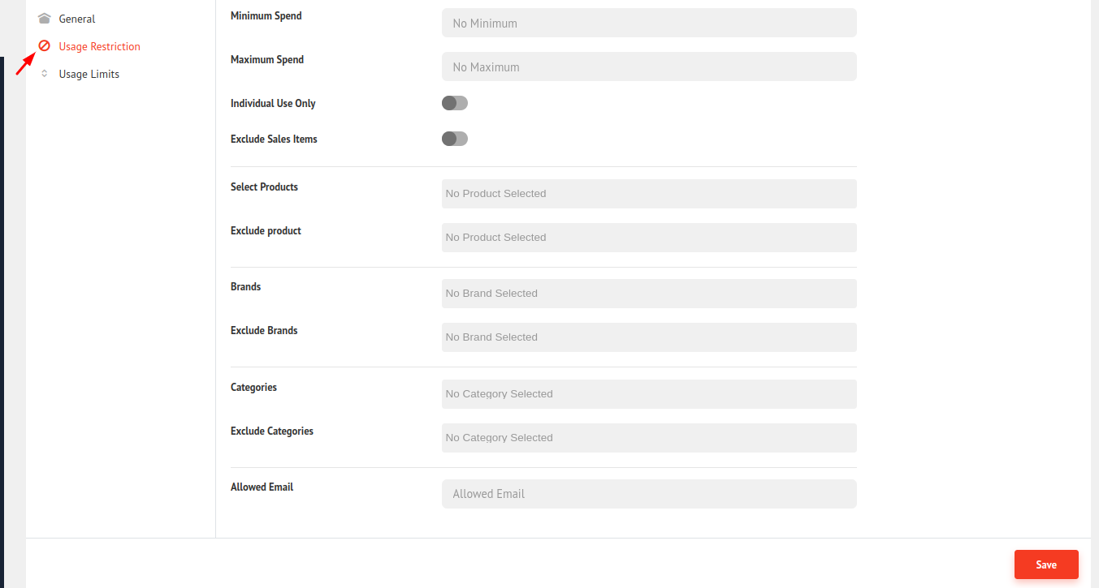Image resolution: width=1099 pixels, height=588 pixels.
Task: Open the Exclude Brands dropdown
Action: [648, 337]
